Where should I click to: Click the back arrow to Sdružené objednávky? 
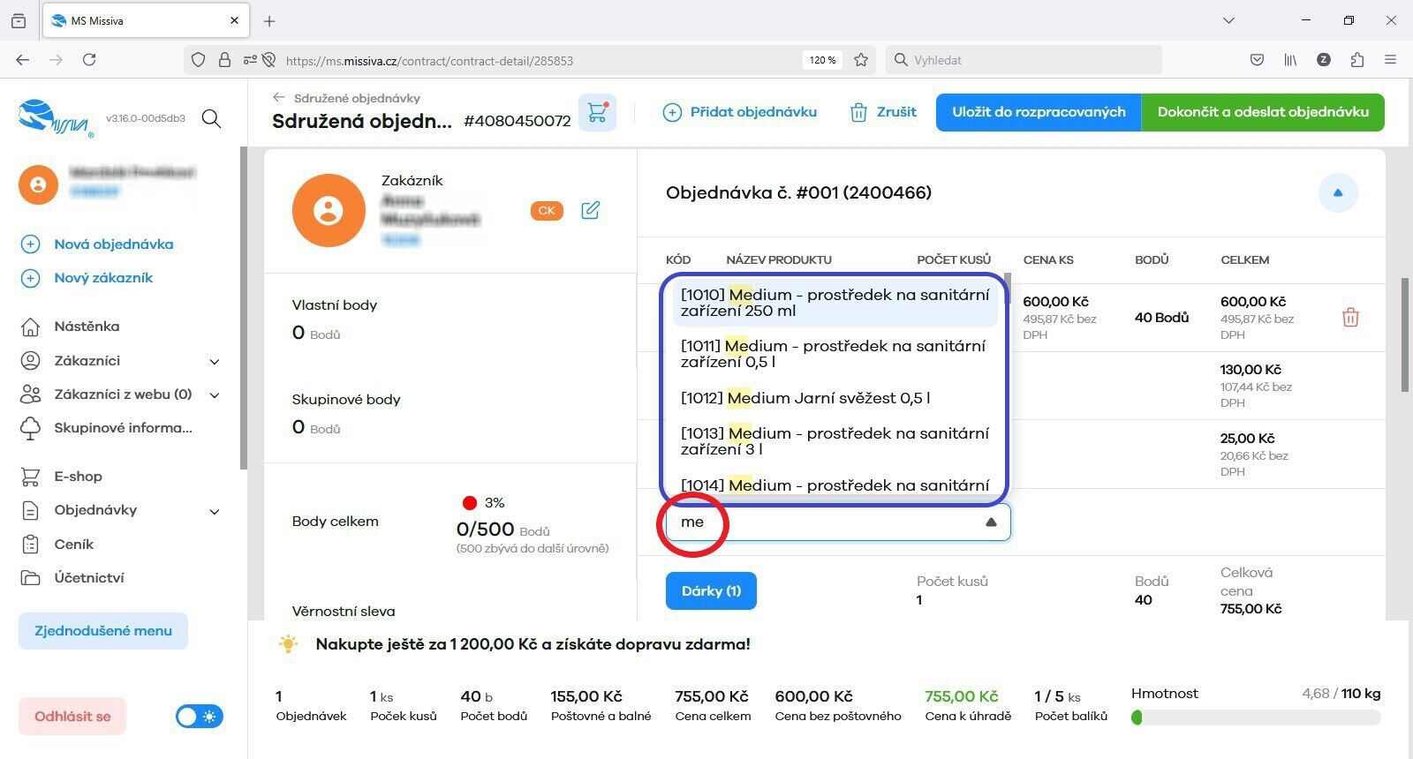[x=279, y=98]
